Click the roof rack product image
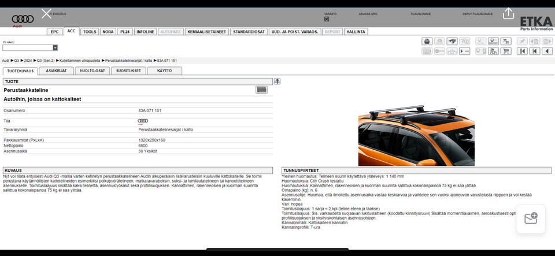The height and width of the screenshot is (256, 555). [416, 135]
